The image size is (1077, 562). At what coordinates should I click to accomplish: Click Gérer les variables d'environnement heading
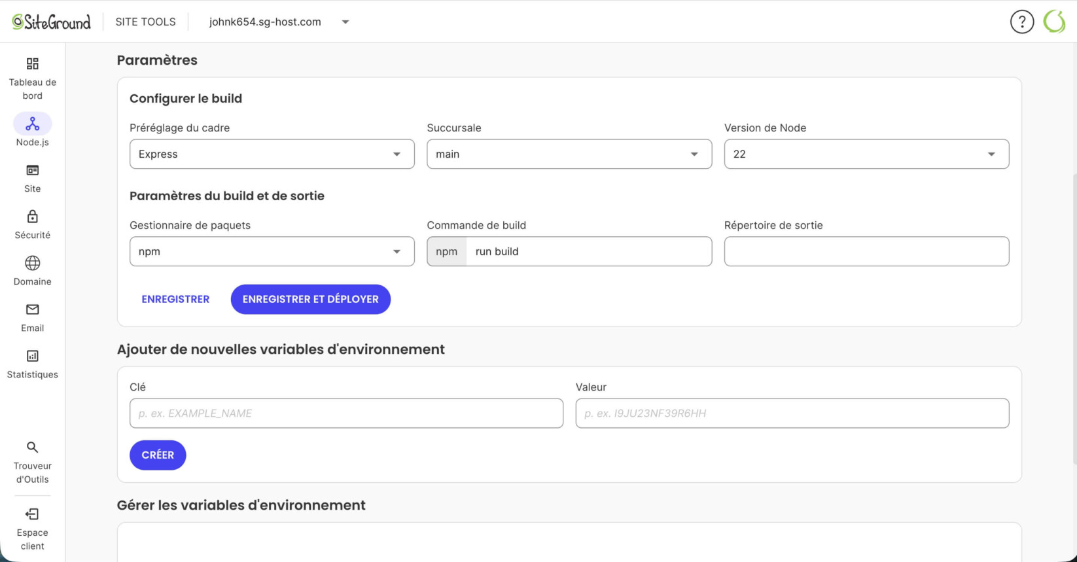coord(241,505)
